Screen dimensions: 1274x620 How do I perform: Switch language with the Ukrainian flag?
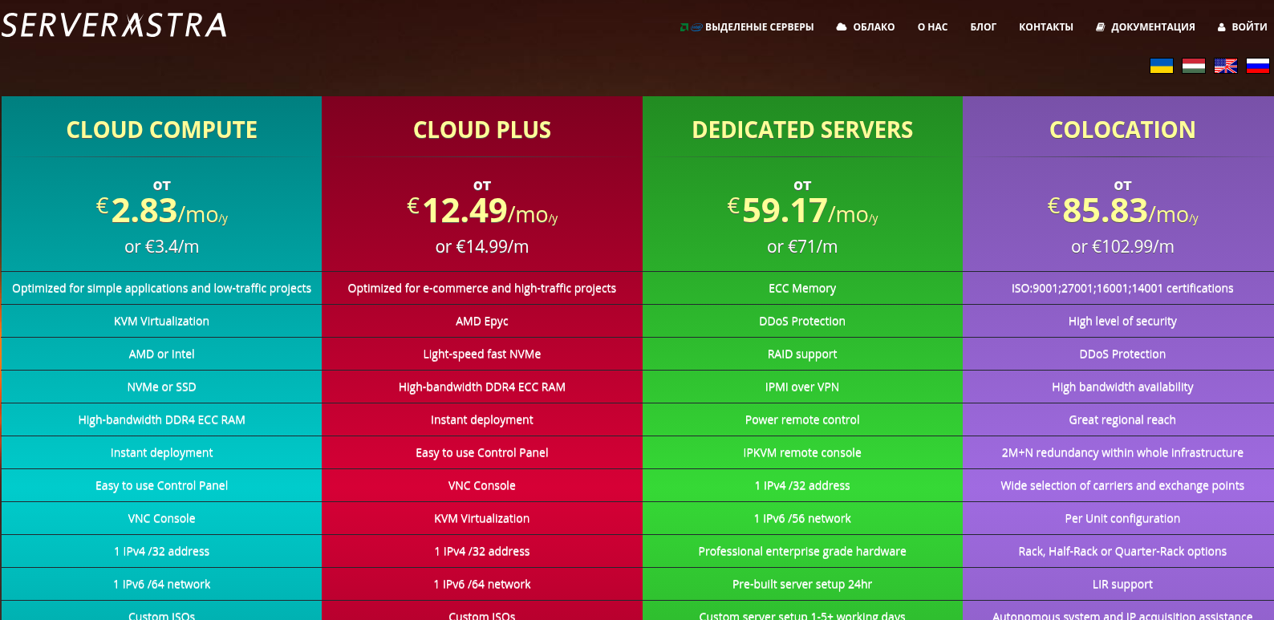pyautogui.click(x=1161, y=66)
